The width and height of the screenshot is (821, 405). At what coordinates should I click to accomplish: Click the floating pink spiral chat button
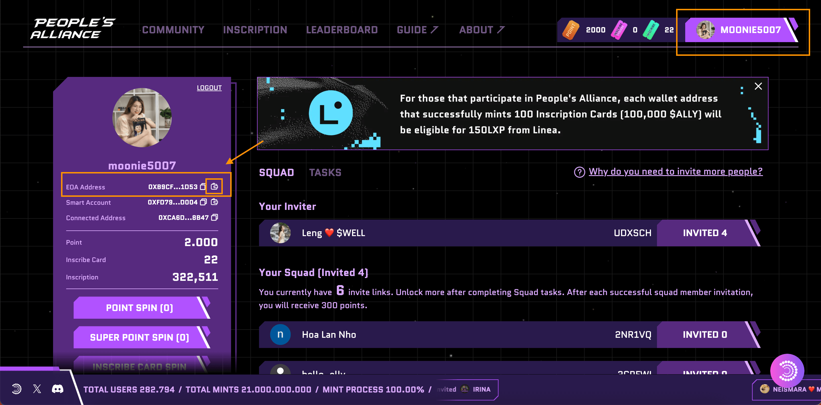point(787,371)
